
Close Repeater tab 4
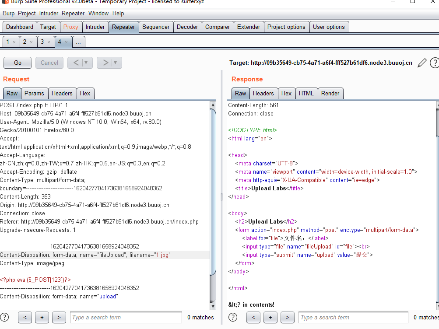(67, 42)
